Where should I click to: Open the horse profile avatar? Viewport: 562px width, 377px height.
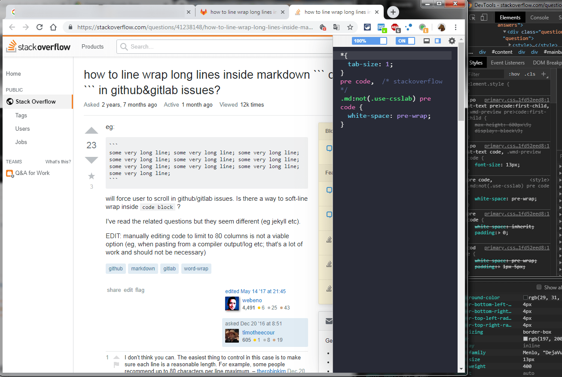pyautogui.click(x=442, y=27)
